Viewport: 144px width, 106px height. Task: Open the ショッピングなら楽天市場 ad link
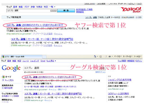[120, 80]
